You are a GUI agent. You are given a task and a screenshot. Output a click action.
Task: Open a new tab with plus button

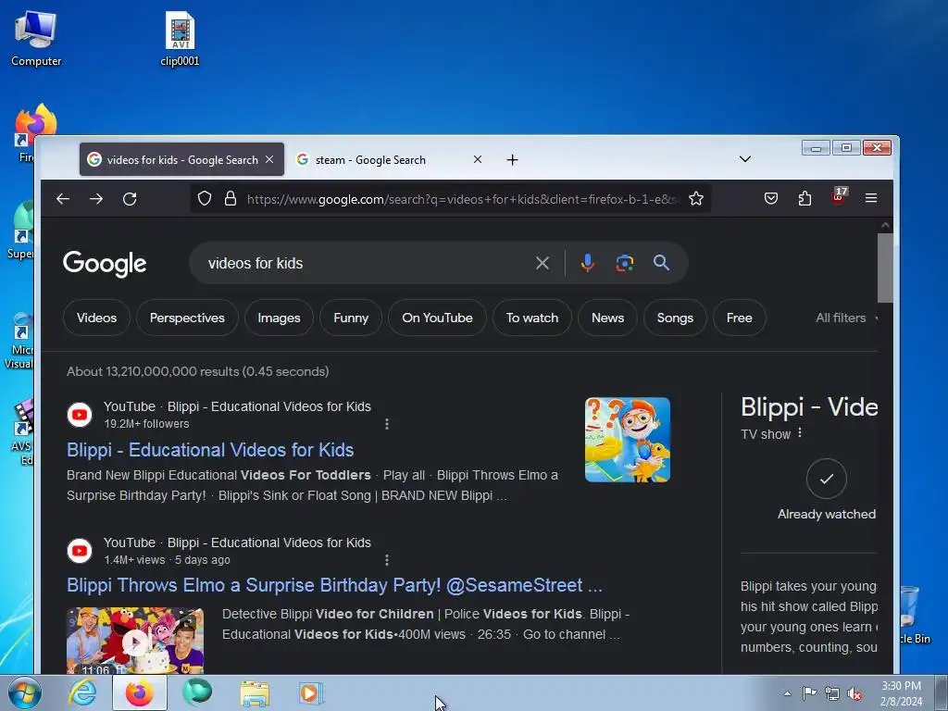click(512, 159)
